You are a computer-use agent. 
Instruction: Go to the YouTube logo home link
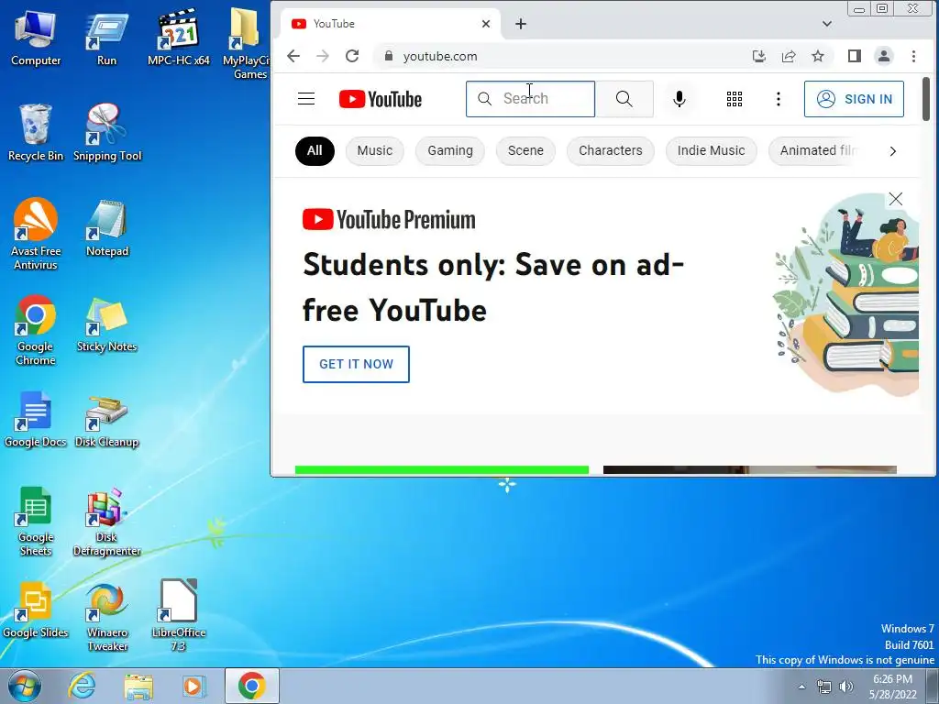pos(381,99)
